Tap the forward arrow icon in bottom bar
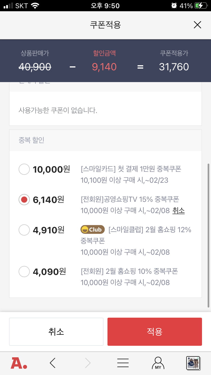 (88, 363)
